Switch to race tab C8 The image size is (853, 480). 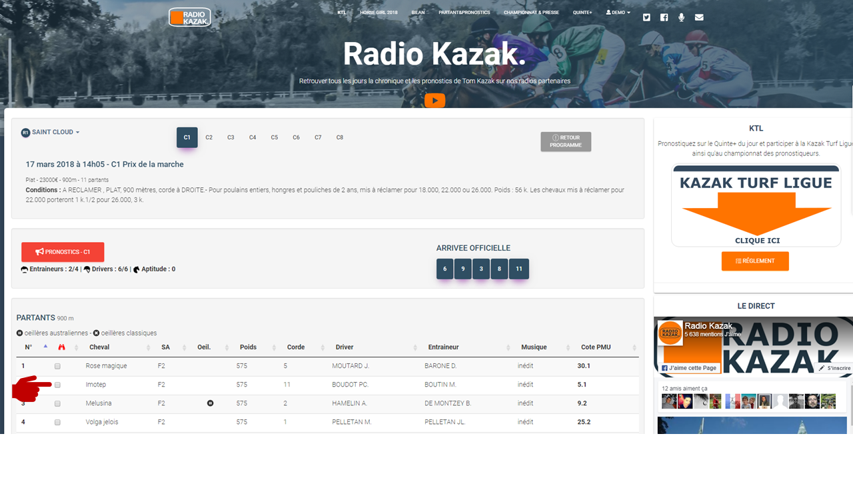[x=340, y=137]
